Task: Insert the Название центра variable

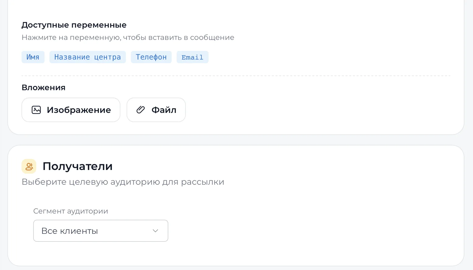Action: tap(88, 57)
